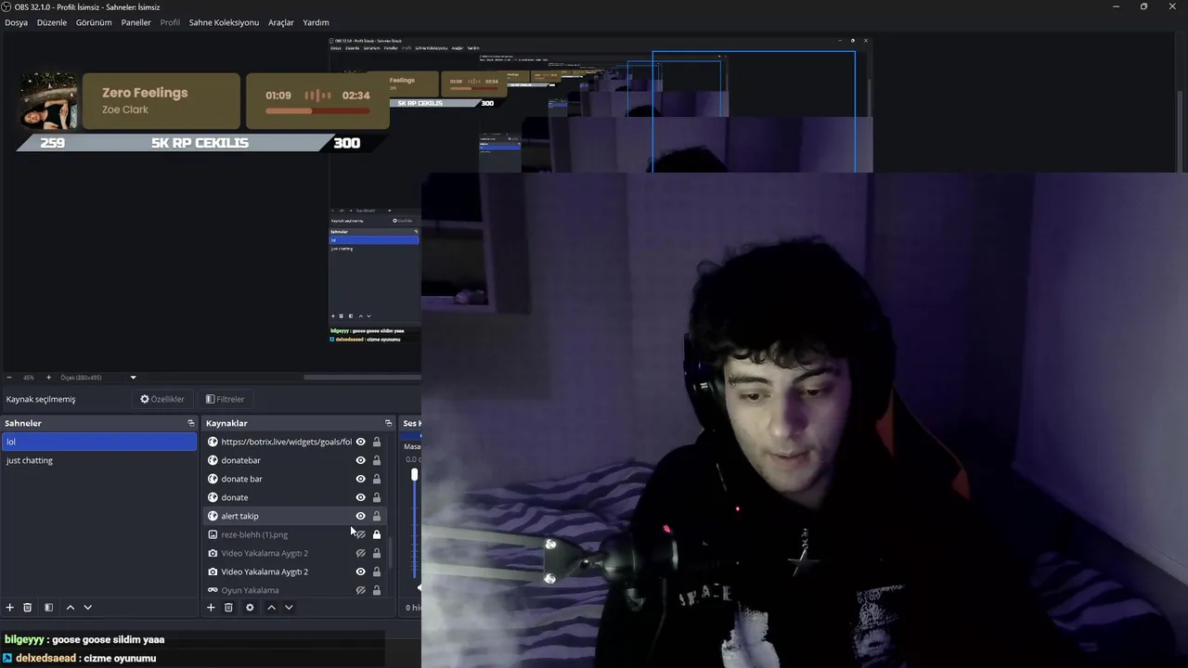Add a new source with plus icon
Viewport: 1188px width, 668px height.
211,608
